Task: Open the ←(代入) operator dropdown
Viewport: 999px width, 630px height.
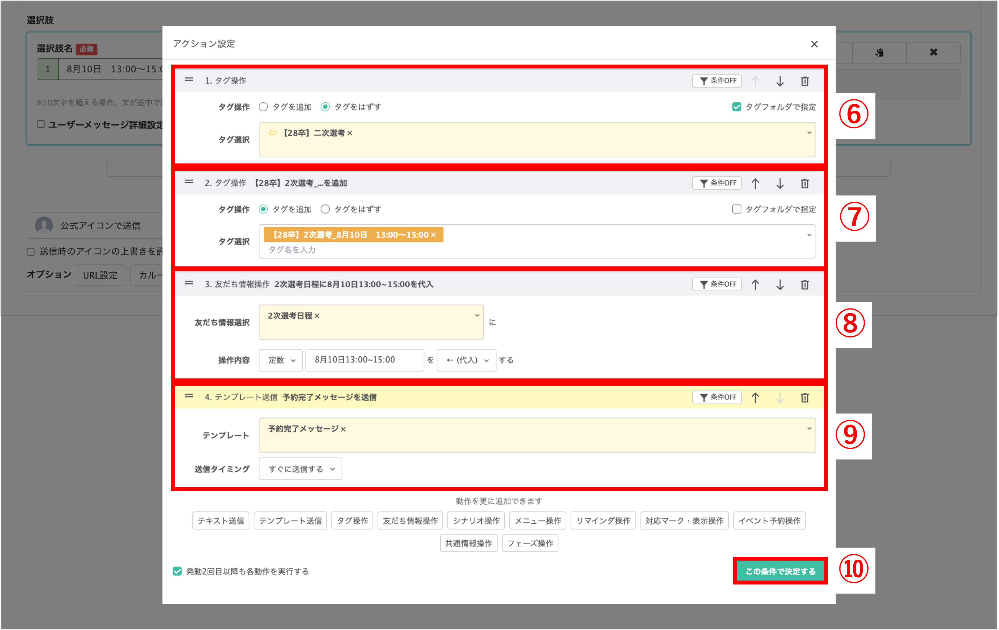Action: [466, 360]
